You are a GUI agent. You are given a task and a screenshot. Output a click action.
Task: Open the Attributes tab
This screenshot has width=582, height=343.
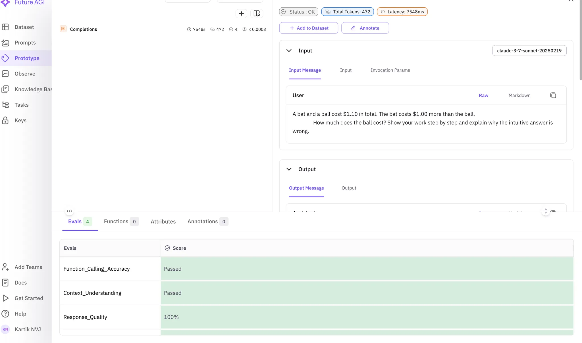pyautogui.click(x=163, y=222)
